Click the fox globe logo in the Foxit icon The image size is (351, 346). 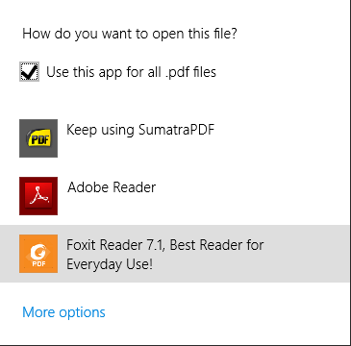[x=39, y=252]
